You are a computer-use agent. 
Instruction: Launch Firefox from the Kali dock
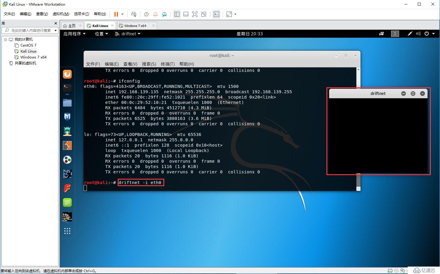click(67, 74)
